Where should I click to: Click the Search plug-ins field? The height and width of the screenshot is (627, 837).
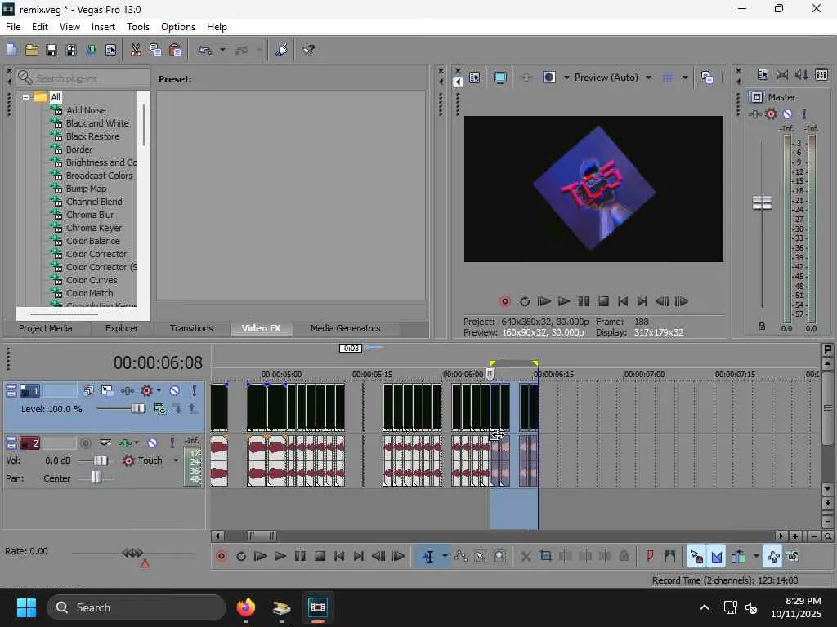tap(83, 78)
